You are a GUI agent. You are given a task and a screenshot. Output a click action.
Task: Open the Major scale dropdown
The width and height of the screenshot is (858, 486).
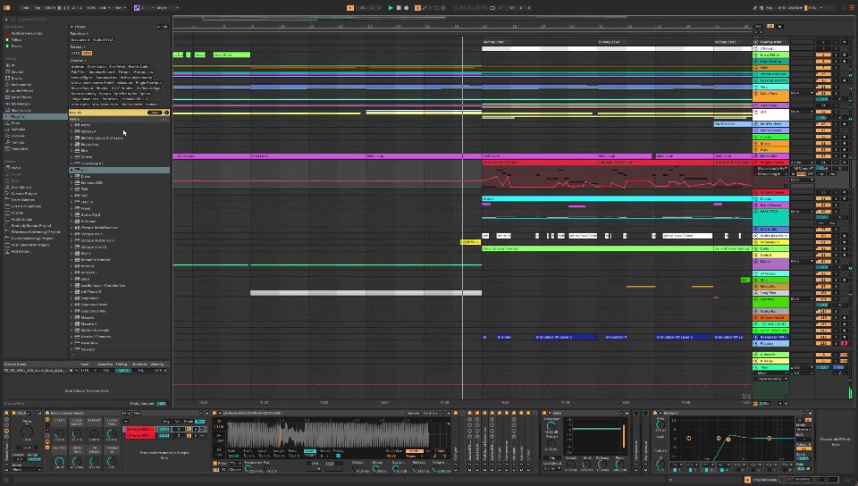click(167, 8)
